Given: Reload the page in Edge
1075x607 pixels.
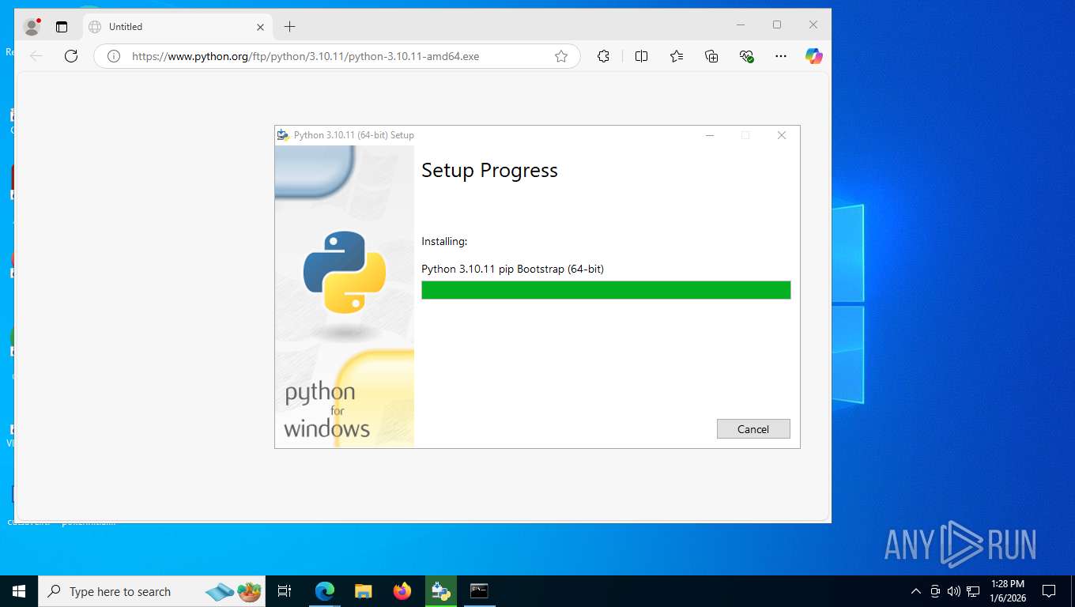Looking at the screenshot, I should pyautogui.click(x=71, y=56).
